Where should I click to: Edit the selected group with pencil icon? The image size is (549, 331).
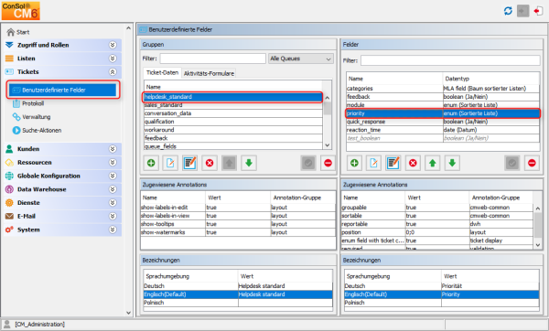pos(189,163)
